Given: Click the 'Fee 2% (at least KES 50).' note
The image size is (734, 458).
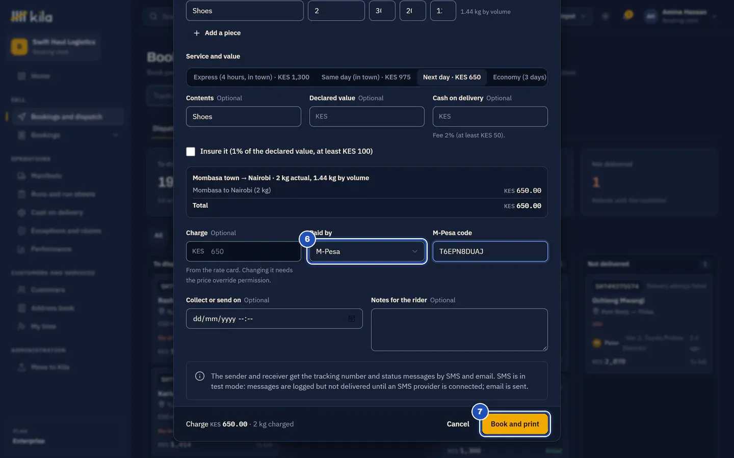Looking at the screenshot, I should [x=468, y=135].
